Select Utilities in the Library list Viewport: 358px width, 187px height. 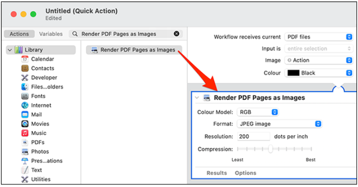pyautogui.click(x=40, y=179)
